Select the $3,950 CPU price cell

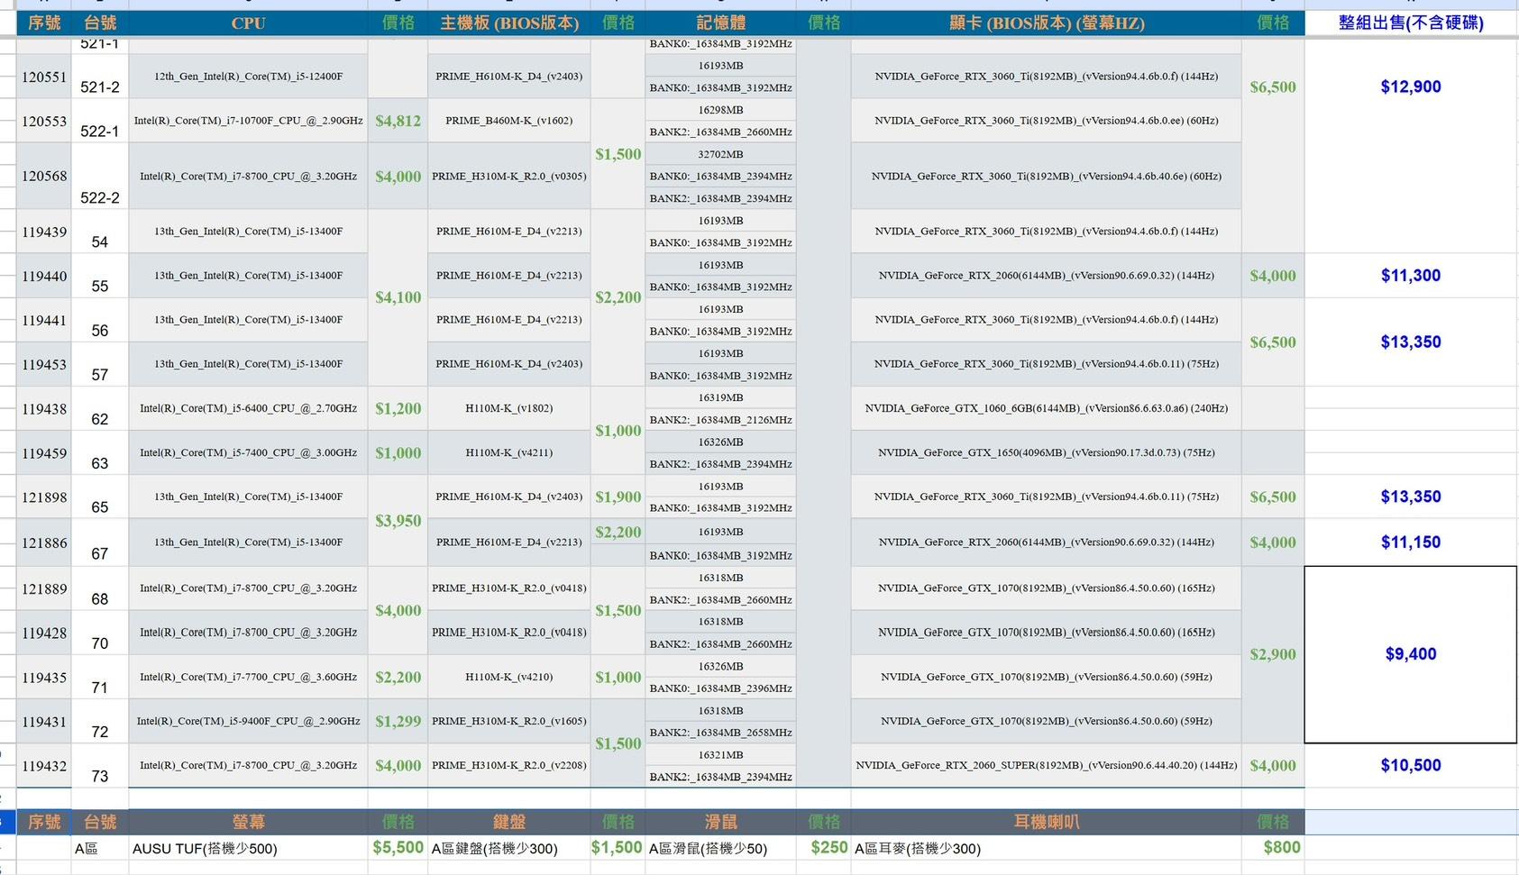click(398, 521)
